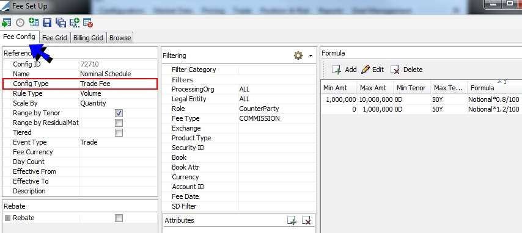Screen dimensions: 522x233
Task: Sort by the Max Amt column header
Action: point(375,88)
